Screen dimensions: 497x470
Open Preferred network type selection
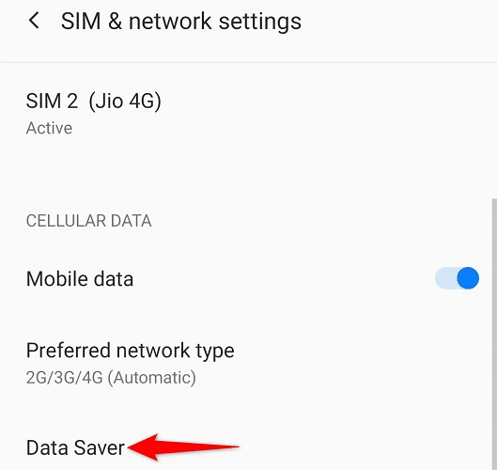coord(248,363)
